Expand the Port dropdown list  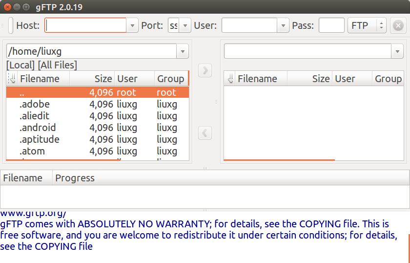pos(184,25)
